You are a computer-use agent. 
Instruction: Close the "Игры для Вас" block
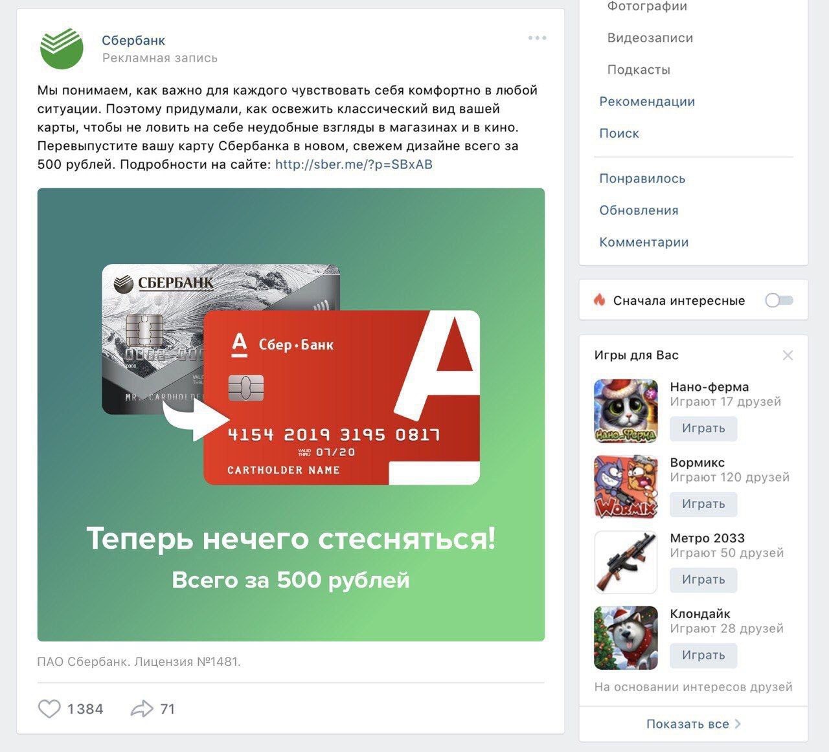tap(788, 355)
